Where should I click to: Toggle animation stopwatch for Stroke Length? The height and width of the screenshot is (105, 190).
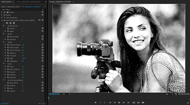point(8,47)
